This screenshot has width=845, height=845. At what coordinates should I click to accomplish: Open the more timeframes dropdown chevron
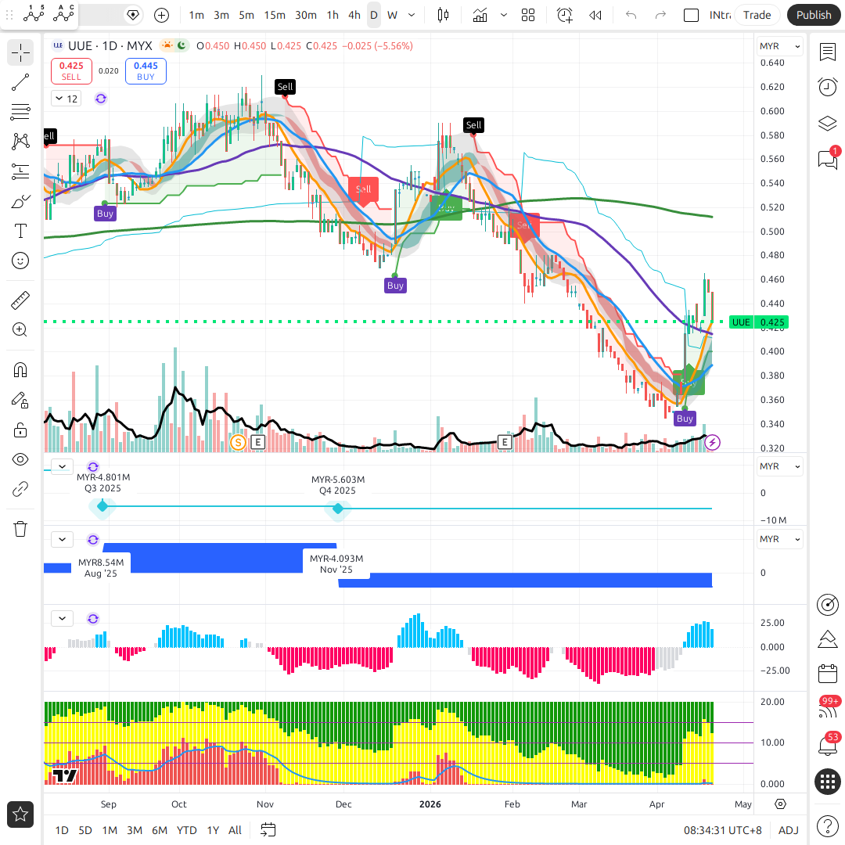point(412,15)
